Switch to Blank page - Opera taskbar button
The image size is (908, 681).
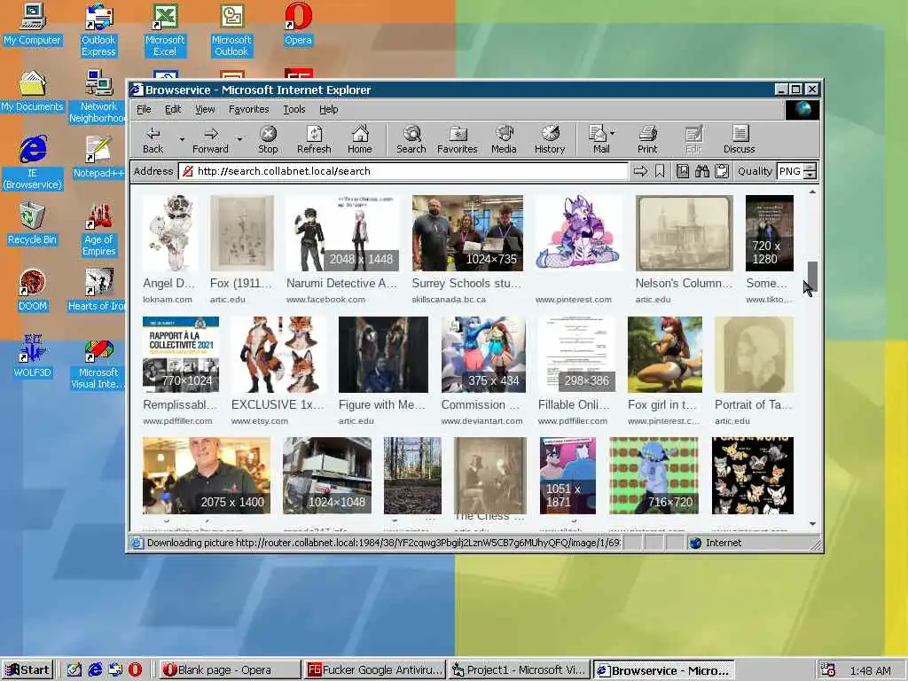coord(230,670)
